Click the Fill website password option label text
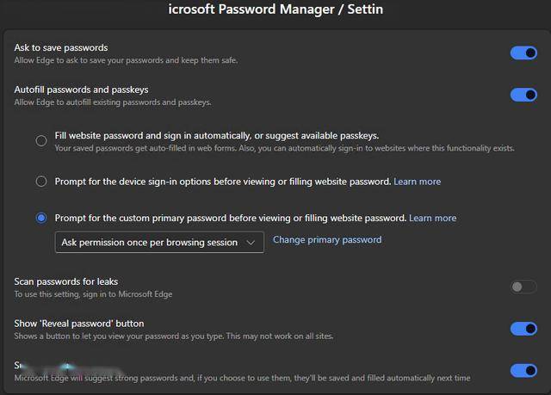 coord(216,135)
